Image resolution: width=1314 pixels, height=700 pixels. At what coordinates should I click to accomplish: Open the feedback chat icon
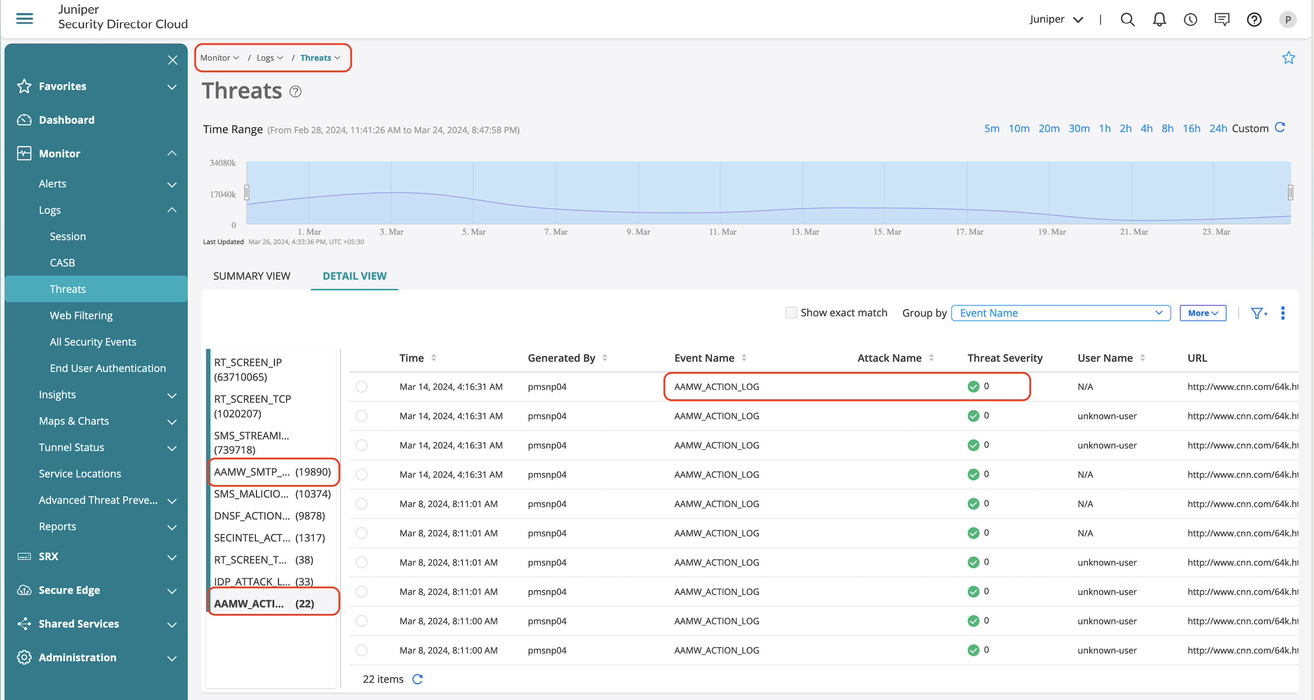click(1222, 19)
